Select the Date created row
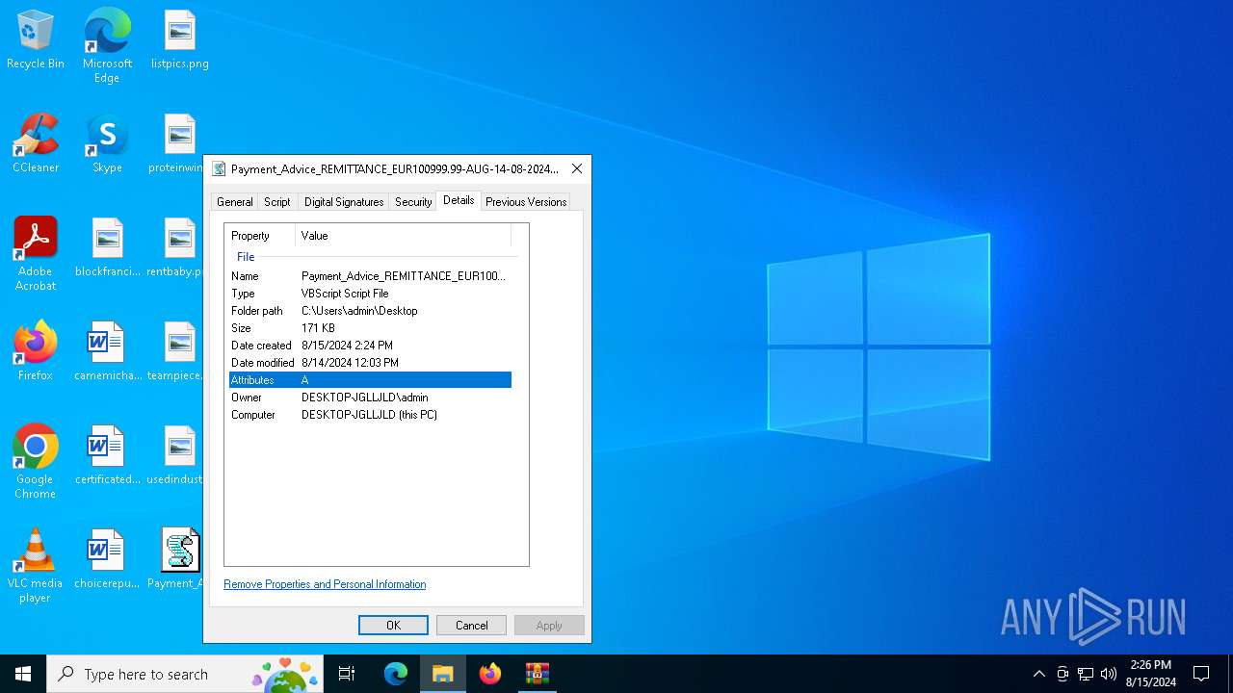 click(x=370, y=346)
